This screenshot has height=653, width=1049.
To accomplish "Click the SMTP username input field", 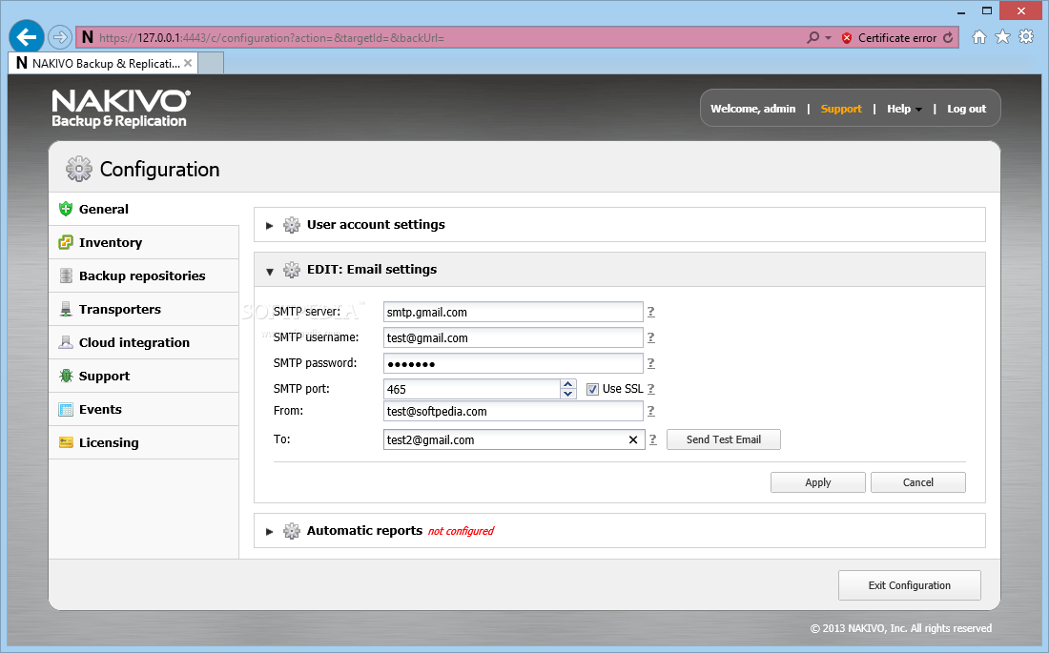I will pos(513,337).
